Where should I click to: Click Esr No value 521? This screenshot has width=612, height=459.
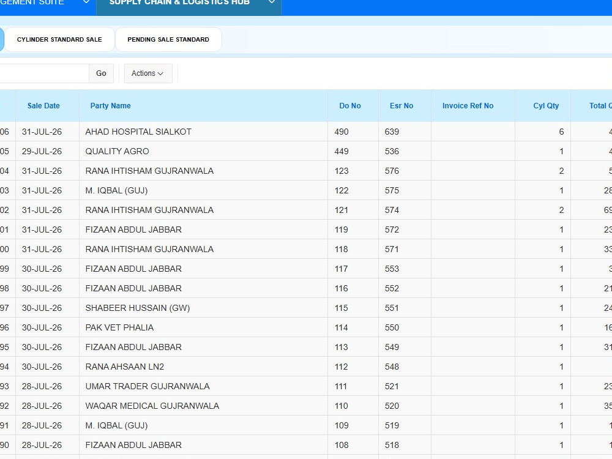coord(392,386)
